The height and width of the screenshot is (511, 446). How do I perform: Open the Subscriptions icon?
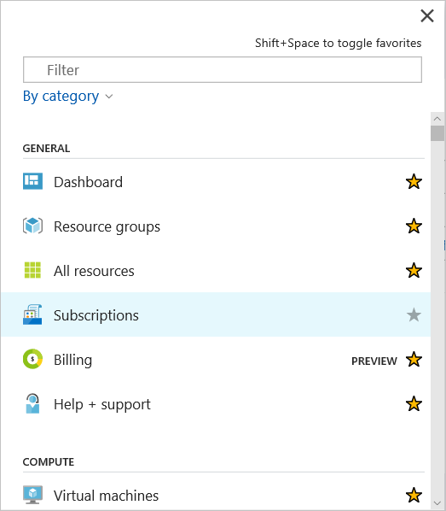[32, 314]
